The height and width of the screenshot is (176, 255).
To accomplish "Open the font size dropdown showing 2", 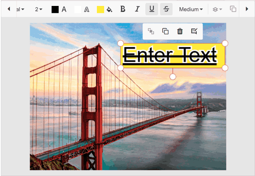I will (39, 9).
